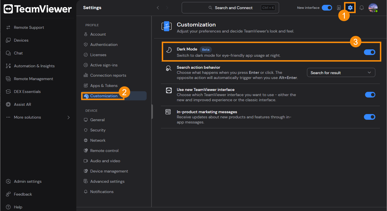Click the Remote Management icon

coord(8,79)
